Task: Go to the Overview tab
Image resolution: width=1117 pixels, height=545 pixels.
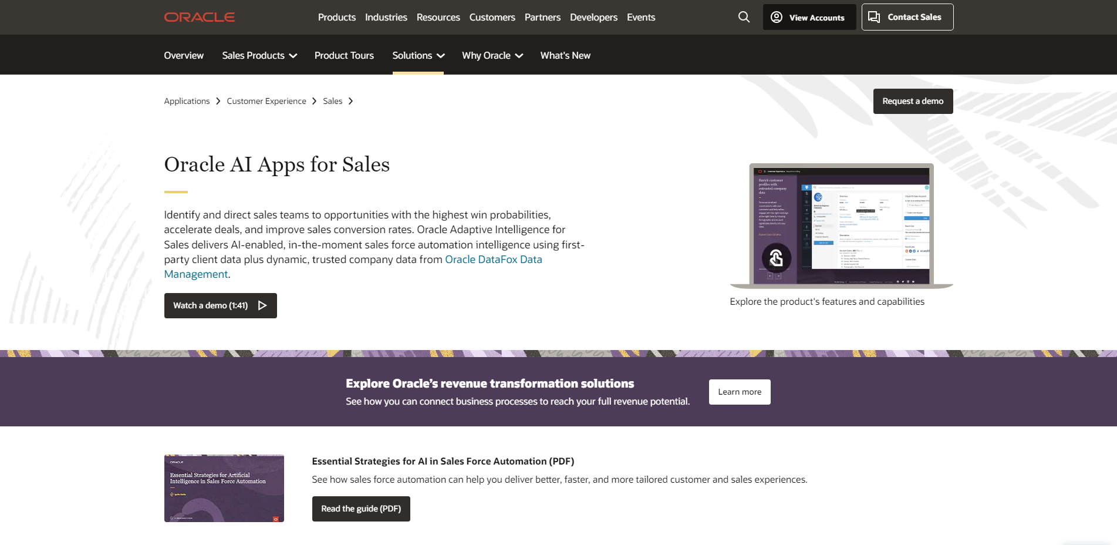Action: point(184,55)
